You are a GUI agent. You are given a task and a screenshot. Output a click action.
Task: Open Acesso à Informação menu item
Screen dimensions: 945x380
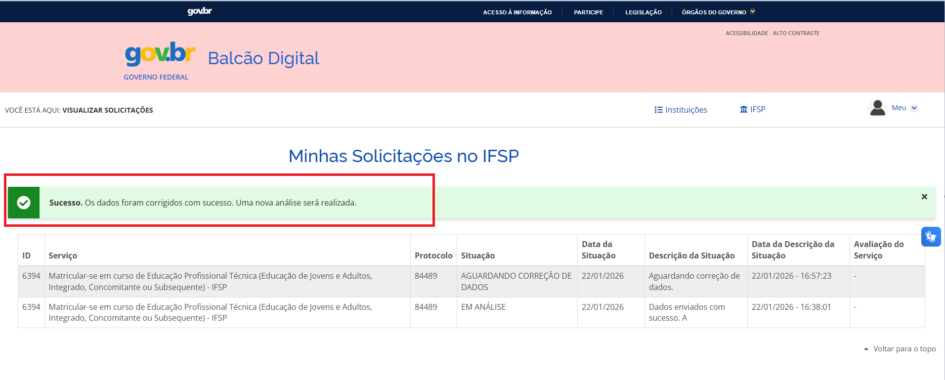517,12
